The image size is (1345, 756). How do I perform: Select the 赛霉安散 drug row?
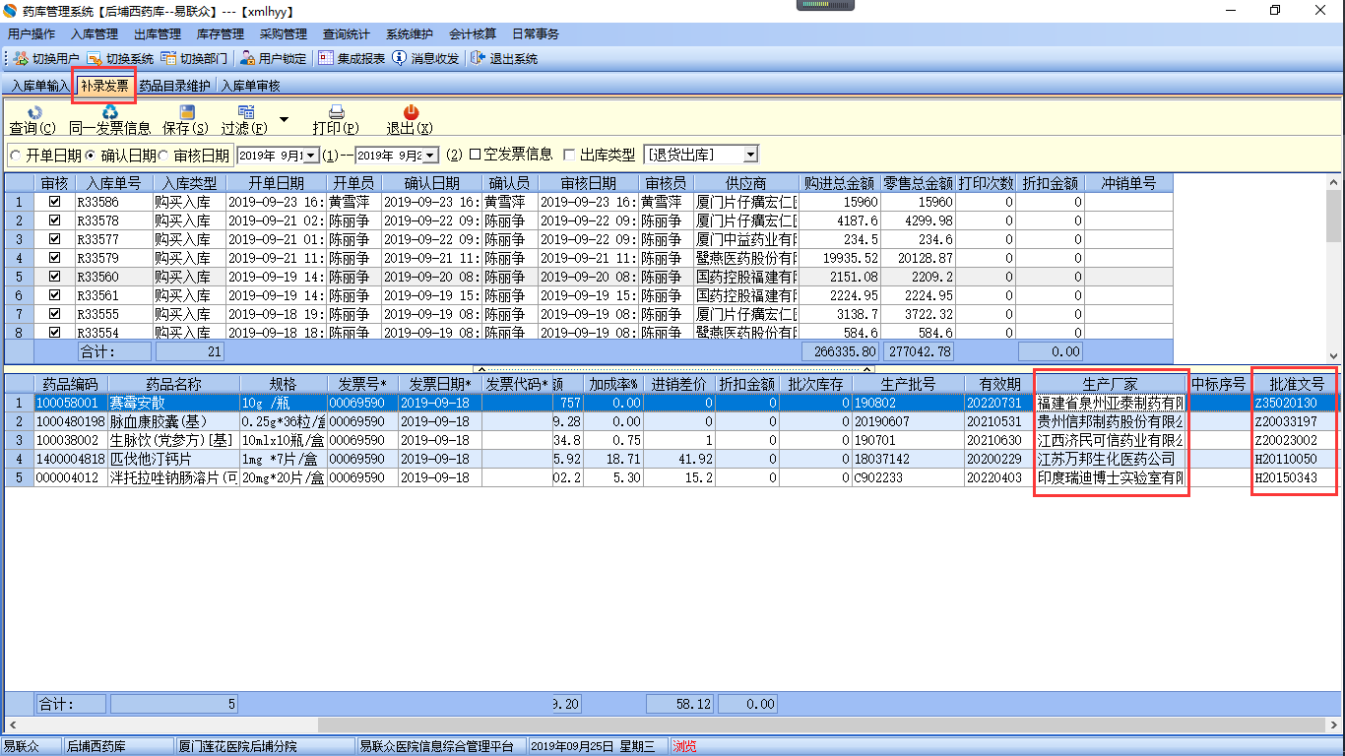pos(672,403)
